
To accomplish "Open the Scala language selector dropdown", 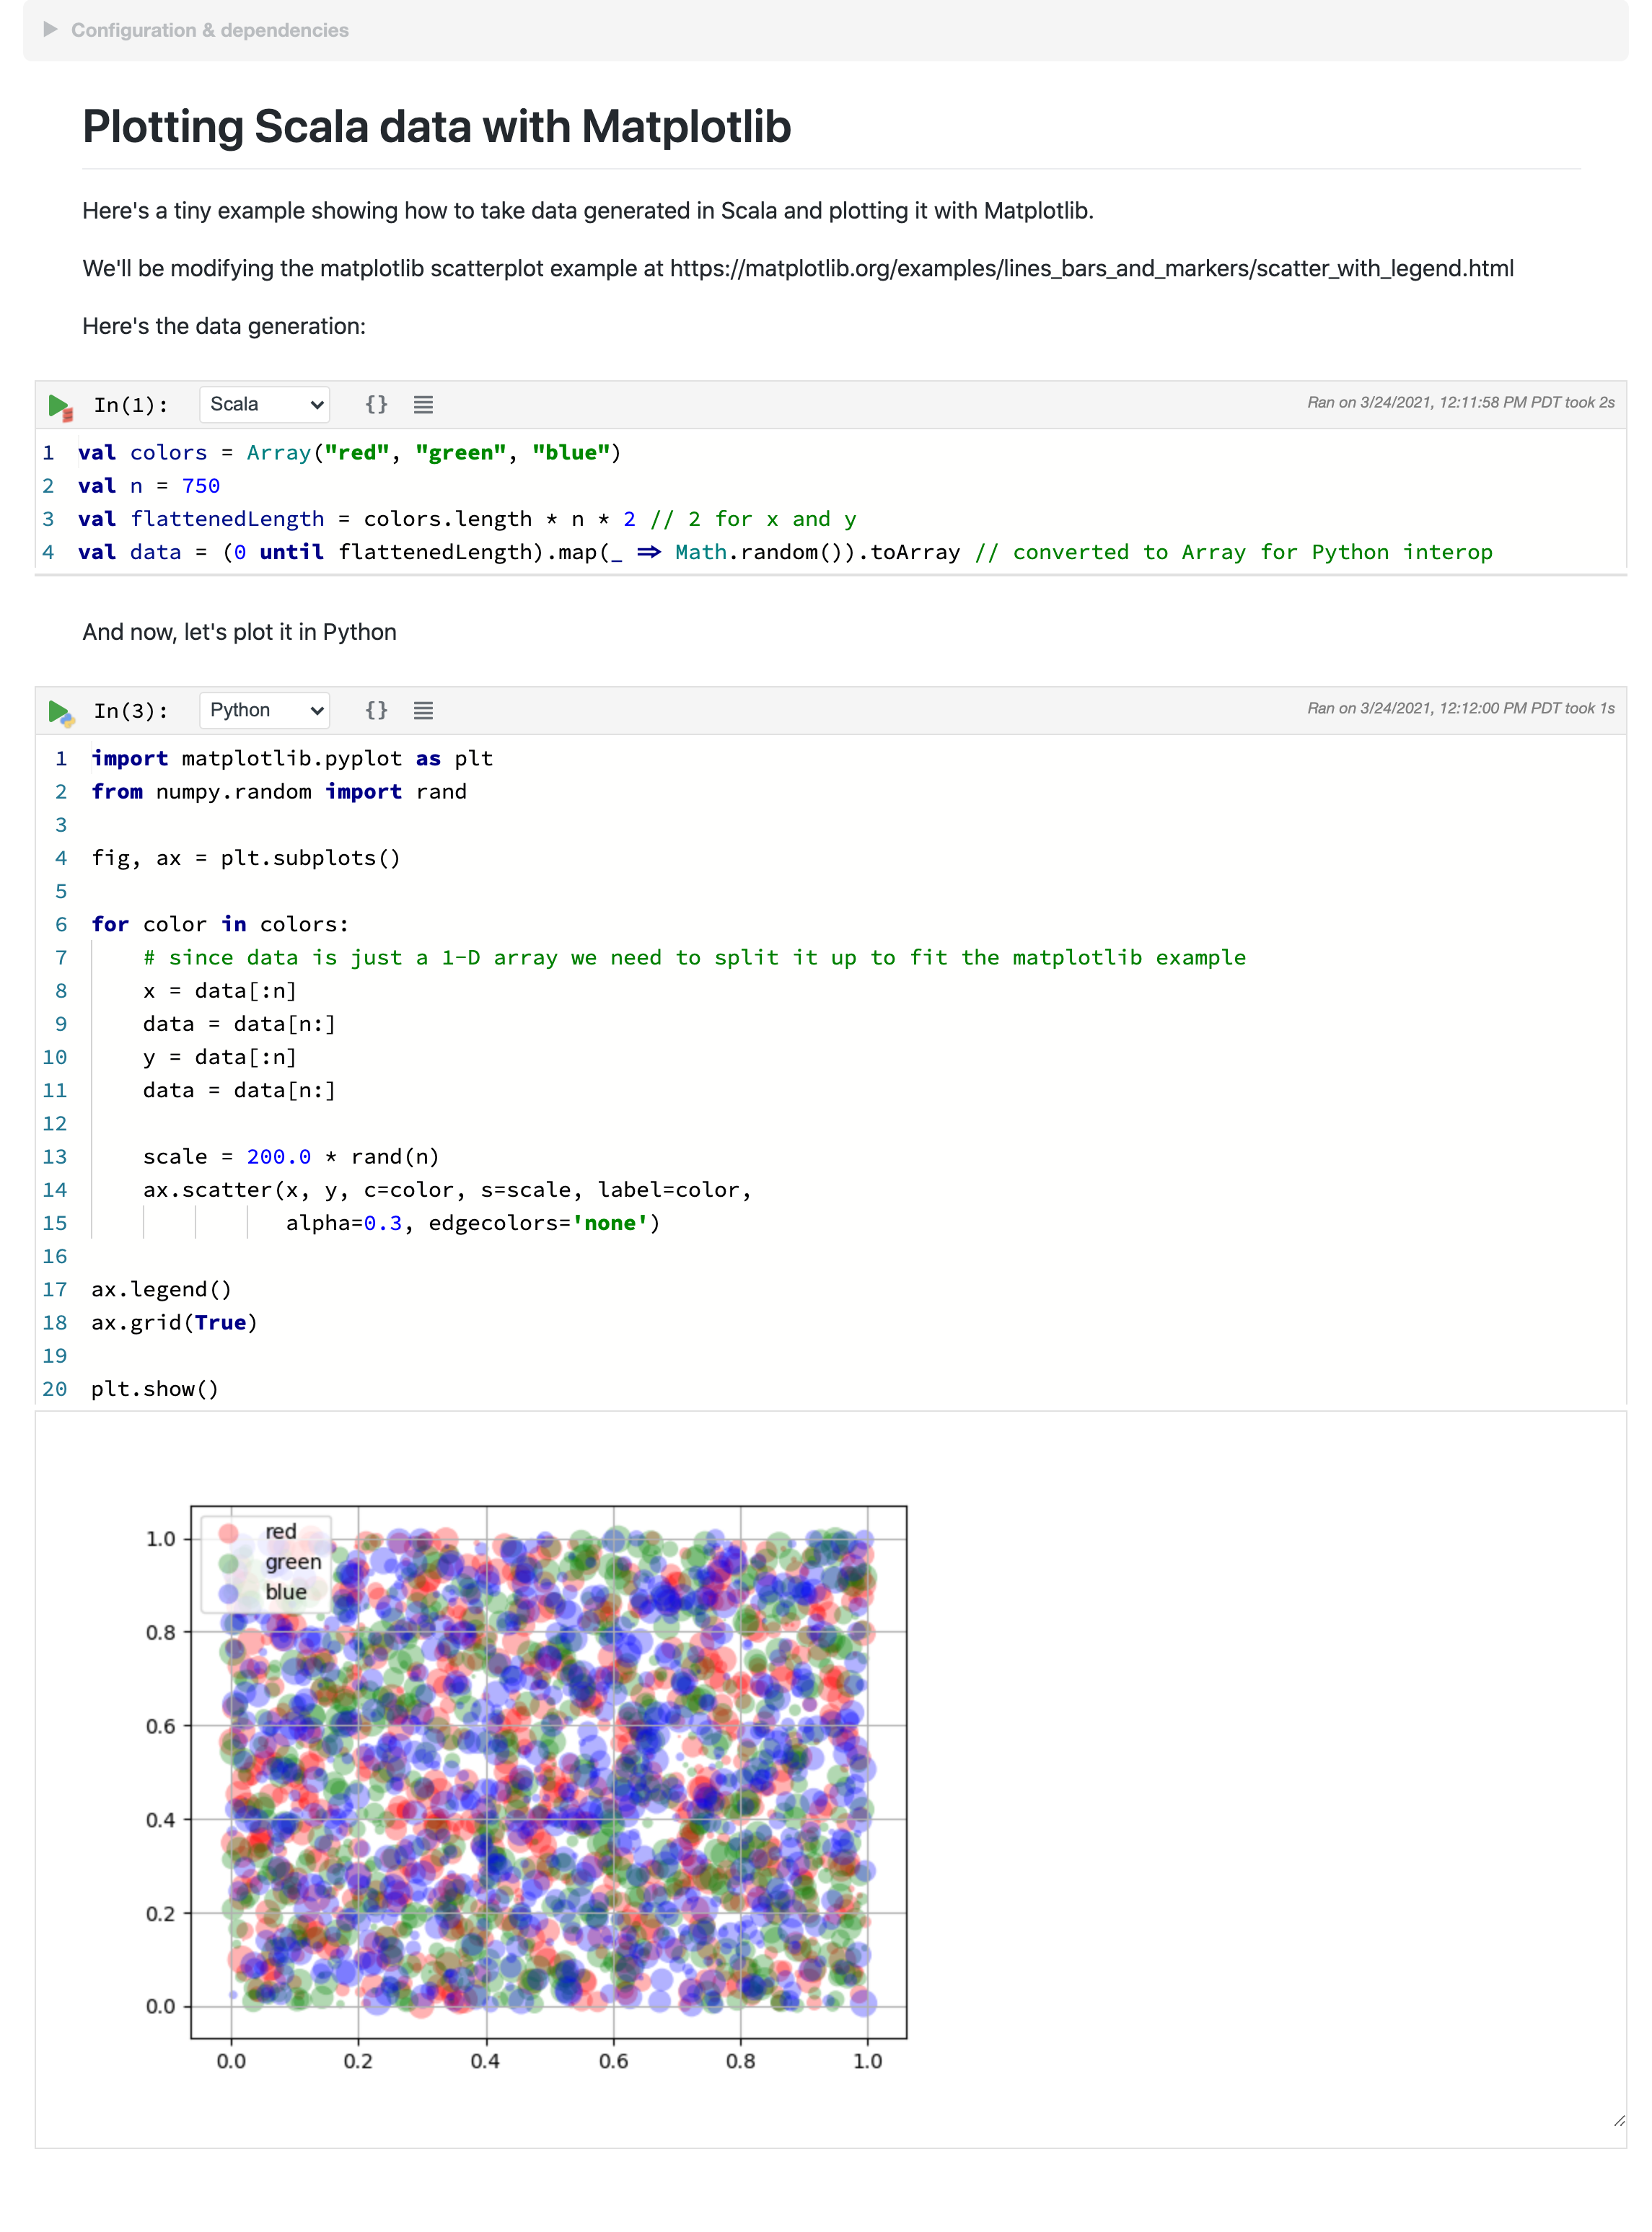I will pos(263,404).
